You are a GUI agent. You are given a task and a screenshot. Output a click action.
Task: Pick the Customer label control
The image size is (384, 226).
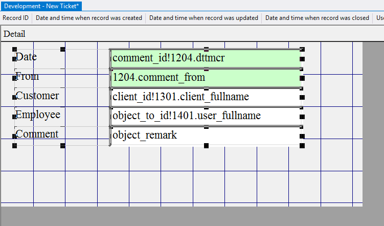point(37,96)
